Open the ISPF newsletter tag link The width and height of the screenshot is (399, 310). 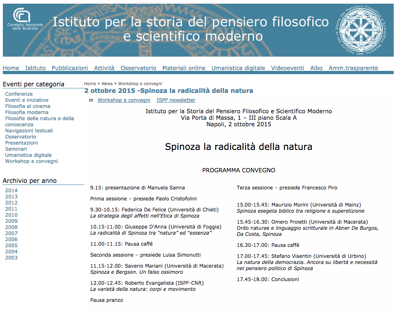coord(176,100)
